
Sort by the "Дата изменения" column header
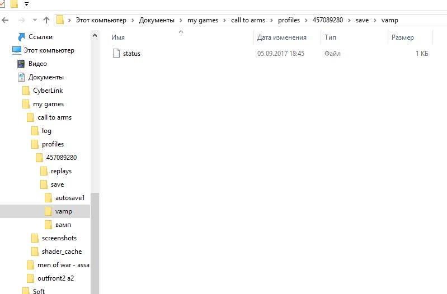tap(281, 37)
